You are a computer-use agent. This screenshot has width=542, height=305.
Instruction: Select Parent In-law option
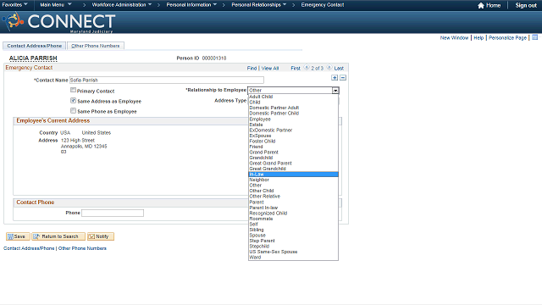[x=293, y=208]
